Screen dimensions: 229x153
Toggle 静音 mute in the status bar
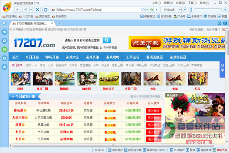click(190, 150)
